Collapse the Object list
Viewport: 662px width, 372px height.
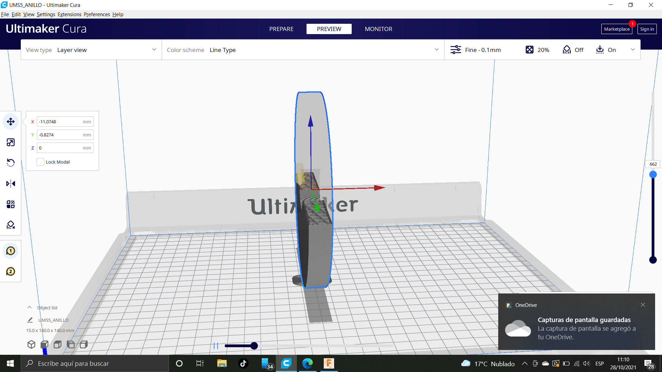30,308
